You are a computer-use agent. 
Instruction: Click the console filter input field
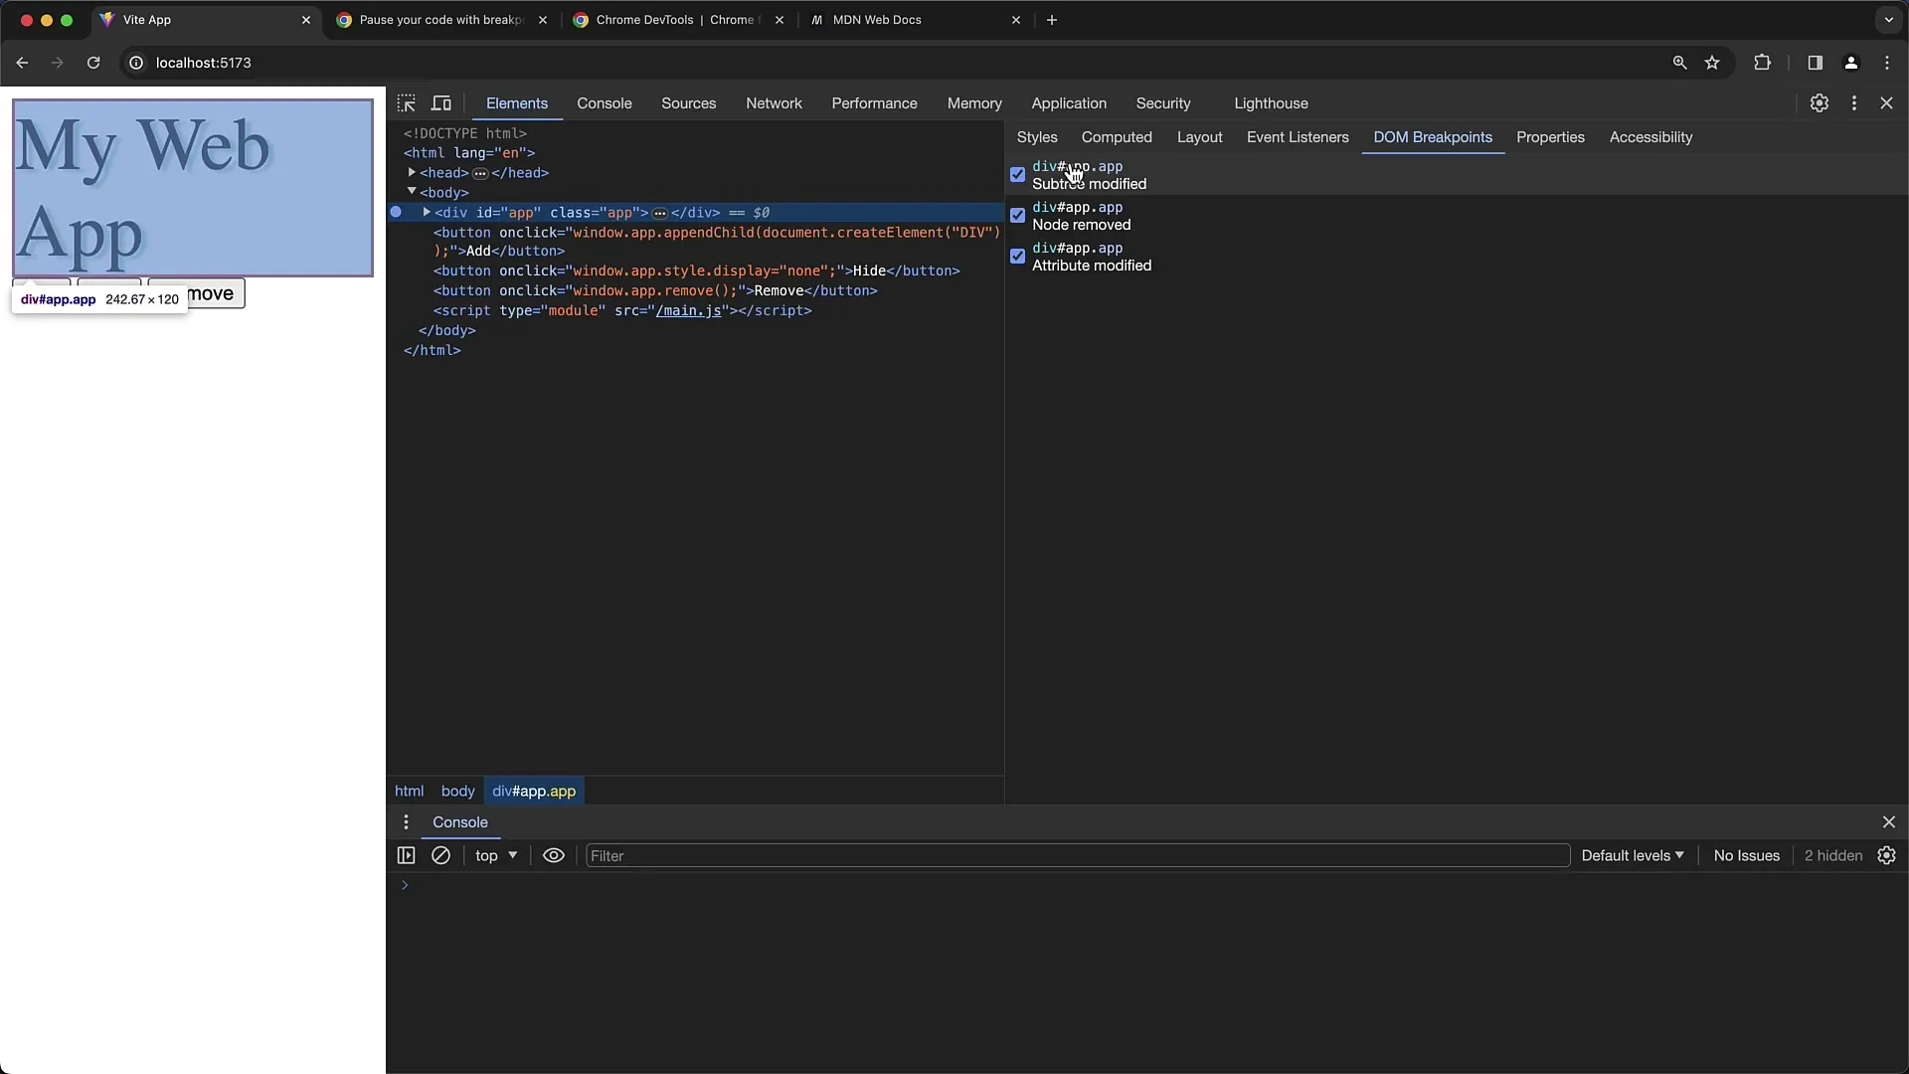tap(1075, 855)
